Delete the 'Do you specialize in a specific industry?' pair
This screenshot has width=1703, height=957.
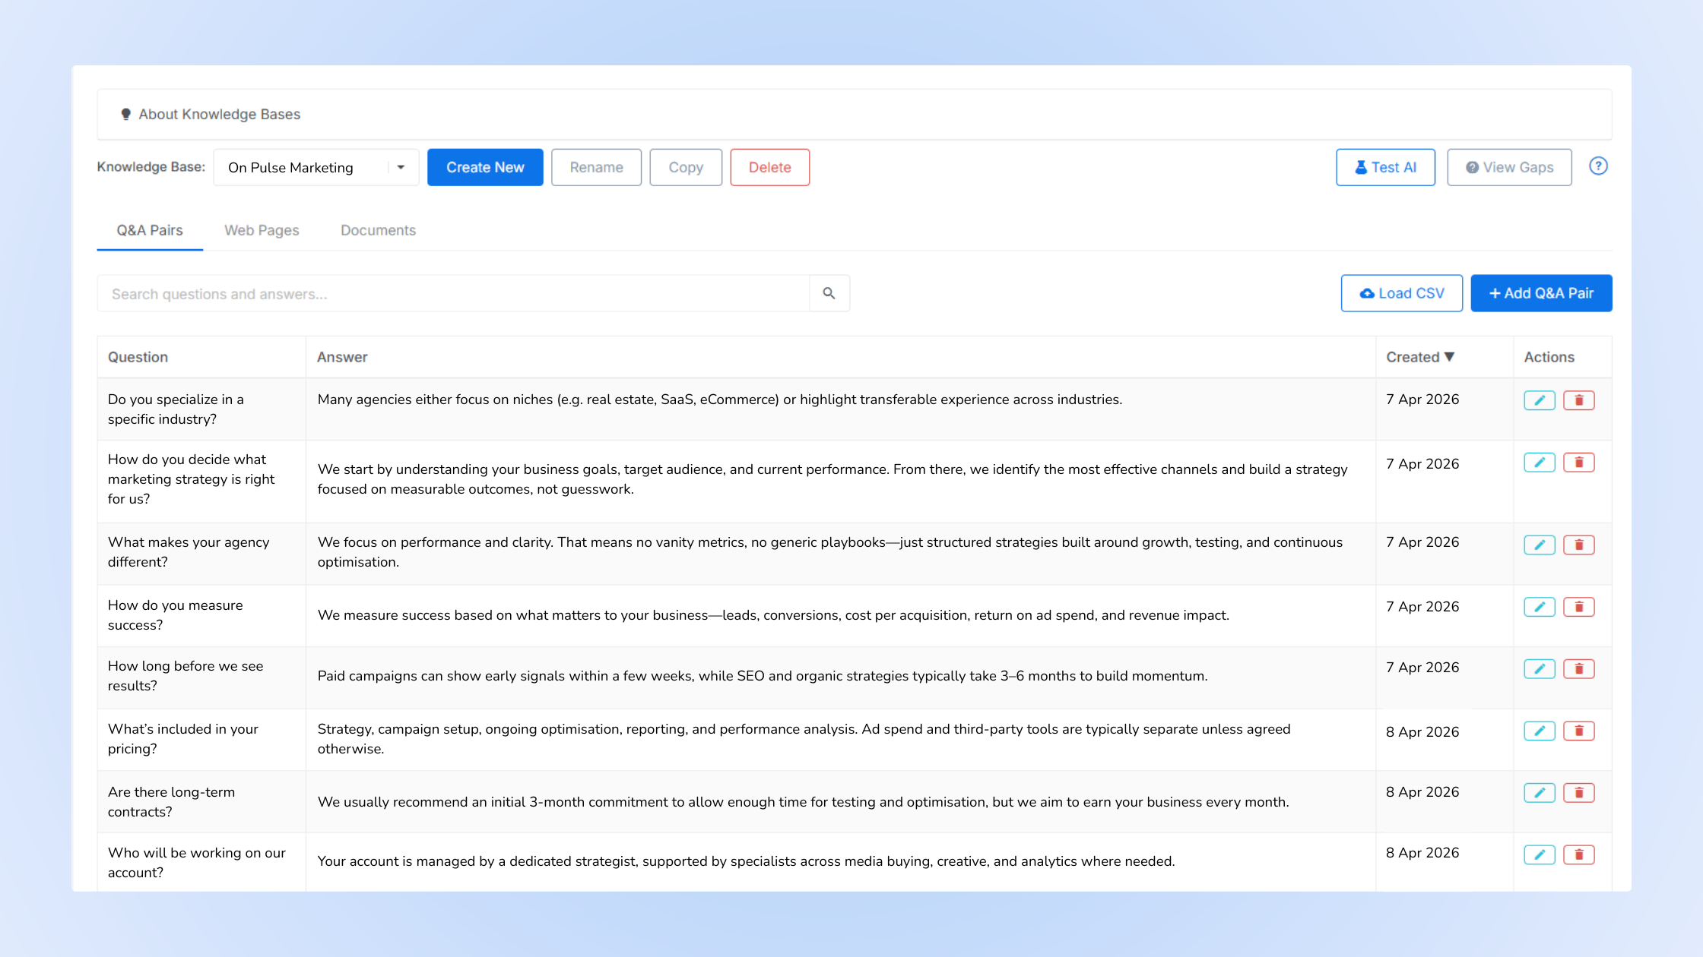pyautogui.click(x=1579, y=400)
